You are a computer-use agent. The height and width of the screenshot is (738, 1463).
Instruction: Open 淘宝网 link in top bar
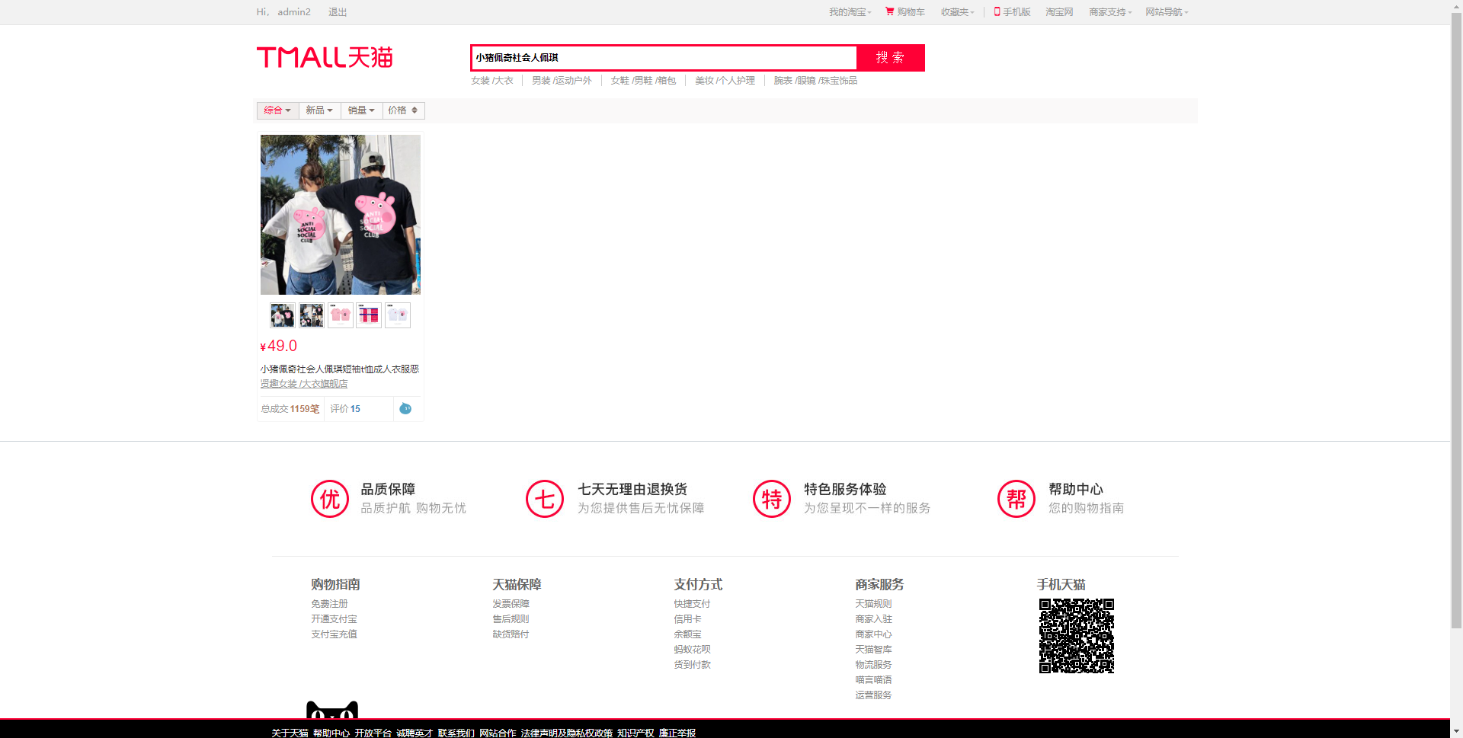tap(1059, 12)
